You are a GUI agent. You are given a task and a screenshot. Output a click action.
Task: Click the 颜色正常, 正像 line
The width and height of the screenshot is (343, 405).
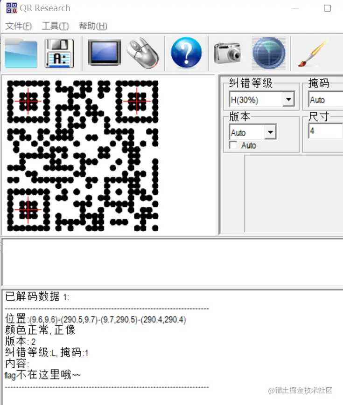(40, 330)
